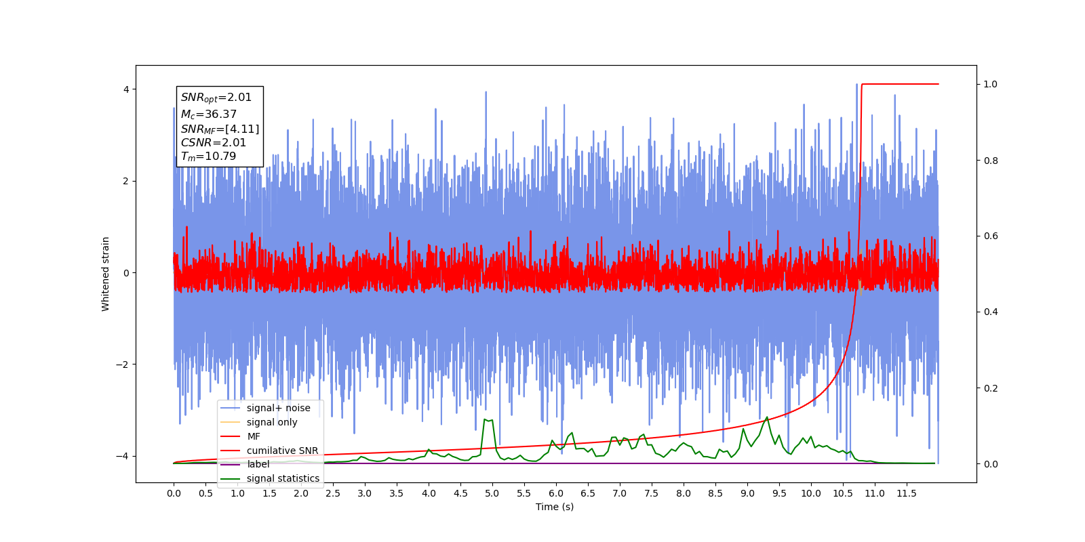Image resolution: width=1085 pixels, height=542 pixels.
Task: Click the CSNR=2.01 annotation text
Action: [214, 143]
